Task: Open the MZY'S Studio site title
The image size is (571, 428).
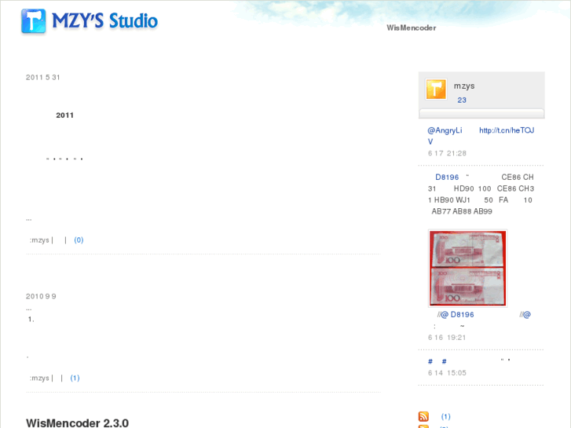Action: tap(105, 21)
